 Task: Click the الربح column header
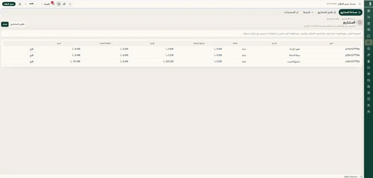(x=59, y=43)
